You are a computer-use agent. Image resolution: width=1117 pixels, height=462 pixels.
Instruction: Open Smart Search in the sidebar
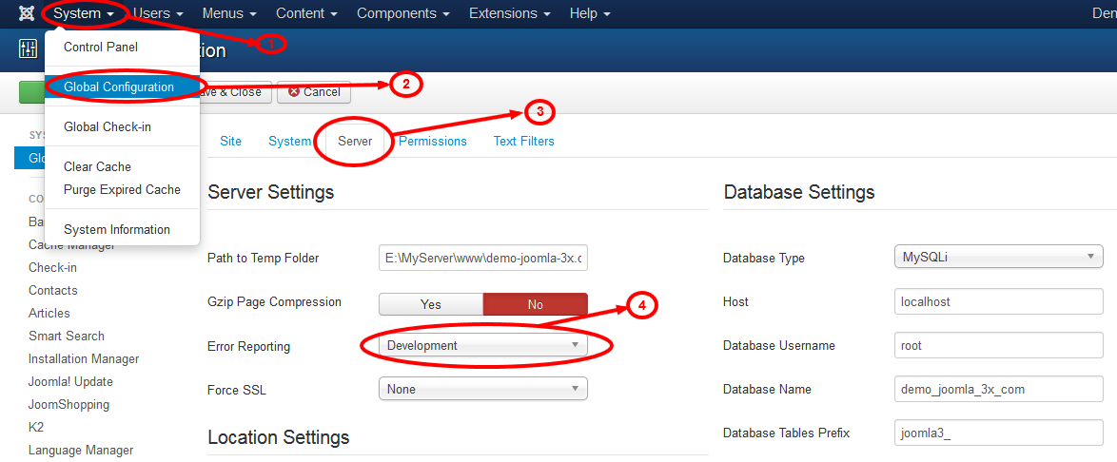point(67,337)
